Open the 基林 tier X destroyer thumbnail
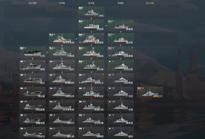Screen dimensions: 205x139 (x=120, y=132)
